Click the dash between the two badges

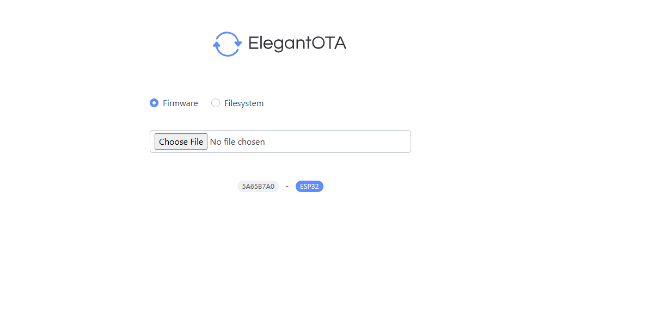pos(287,186)
